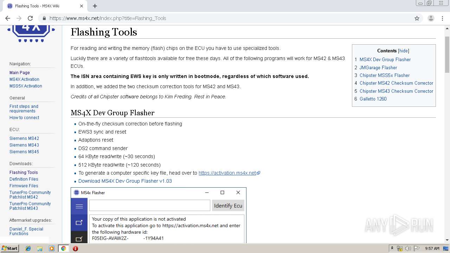This screenshot has width=450, height=253.
Task: Open Definition Files link
Action: coord(24,179)
